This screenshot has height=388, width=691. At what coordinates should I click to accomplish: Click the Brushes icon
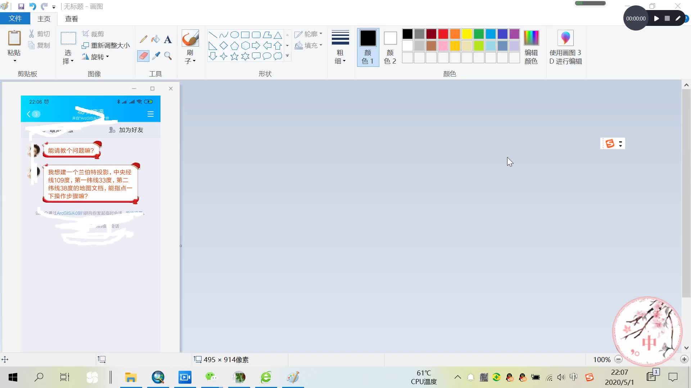pyautogui.click(x=190, y=38)
